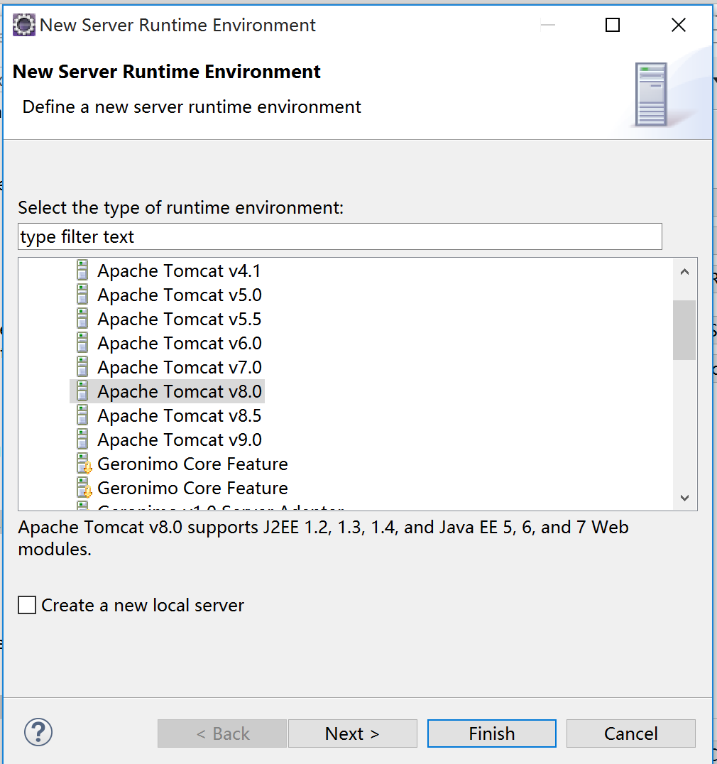
Task: Open the help question mark icon
Action: [38, 732]
